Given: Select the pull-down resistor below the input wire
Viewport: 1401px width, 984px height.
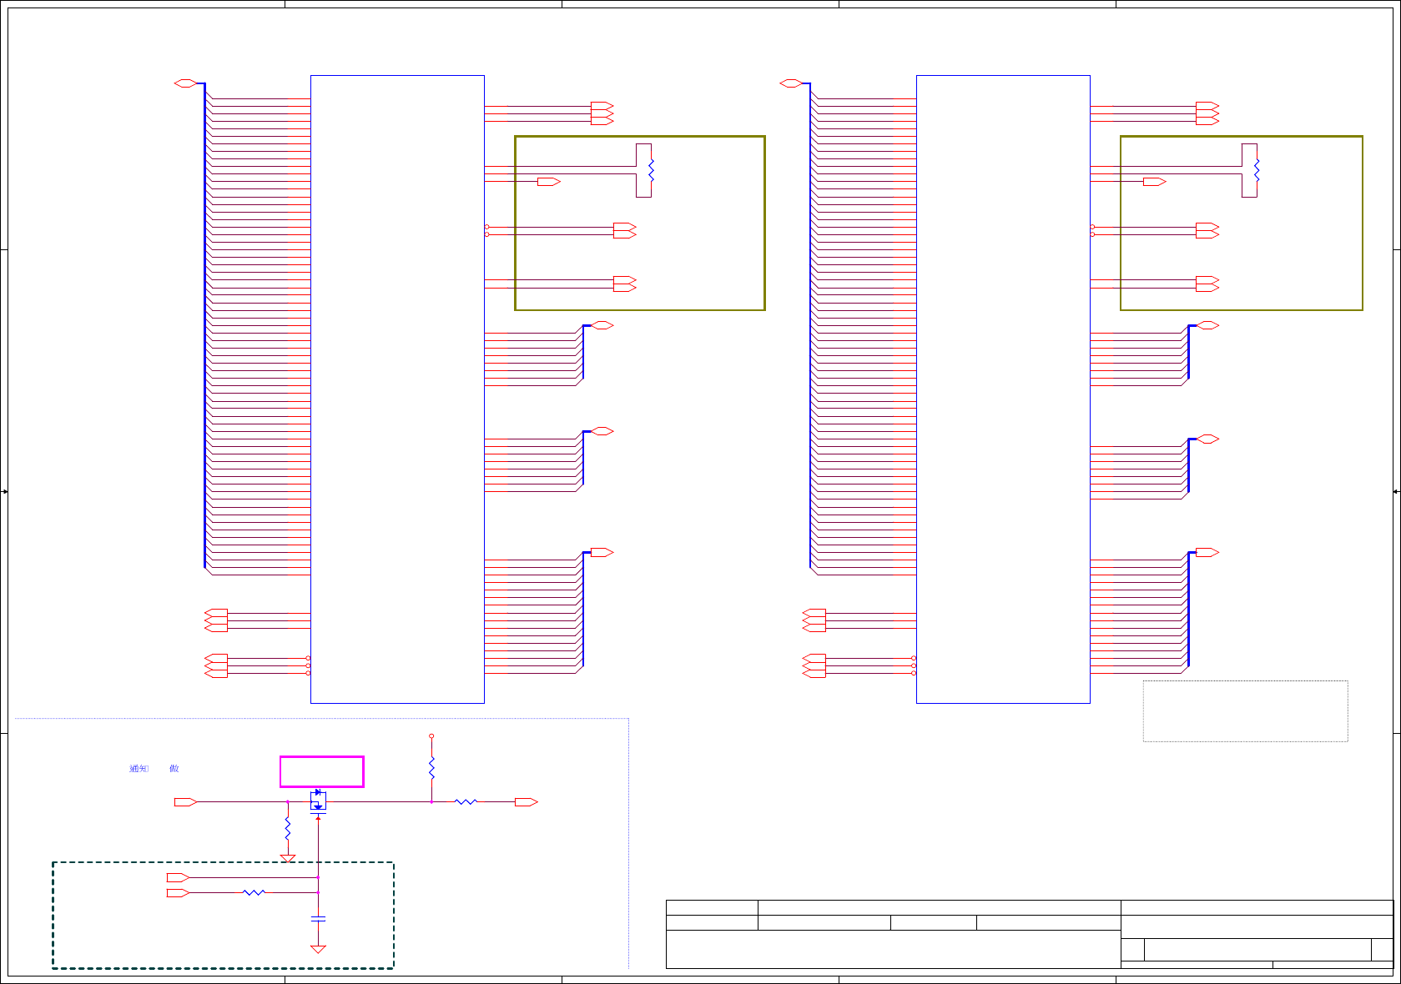Looking at the screenshot, I should [x=288, y=828].
